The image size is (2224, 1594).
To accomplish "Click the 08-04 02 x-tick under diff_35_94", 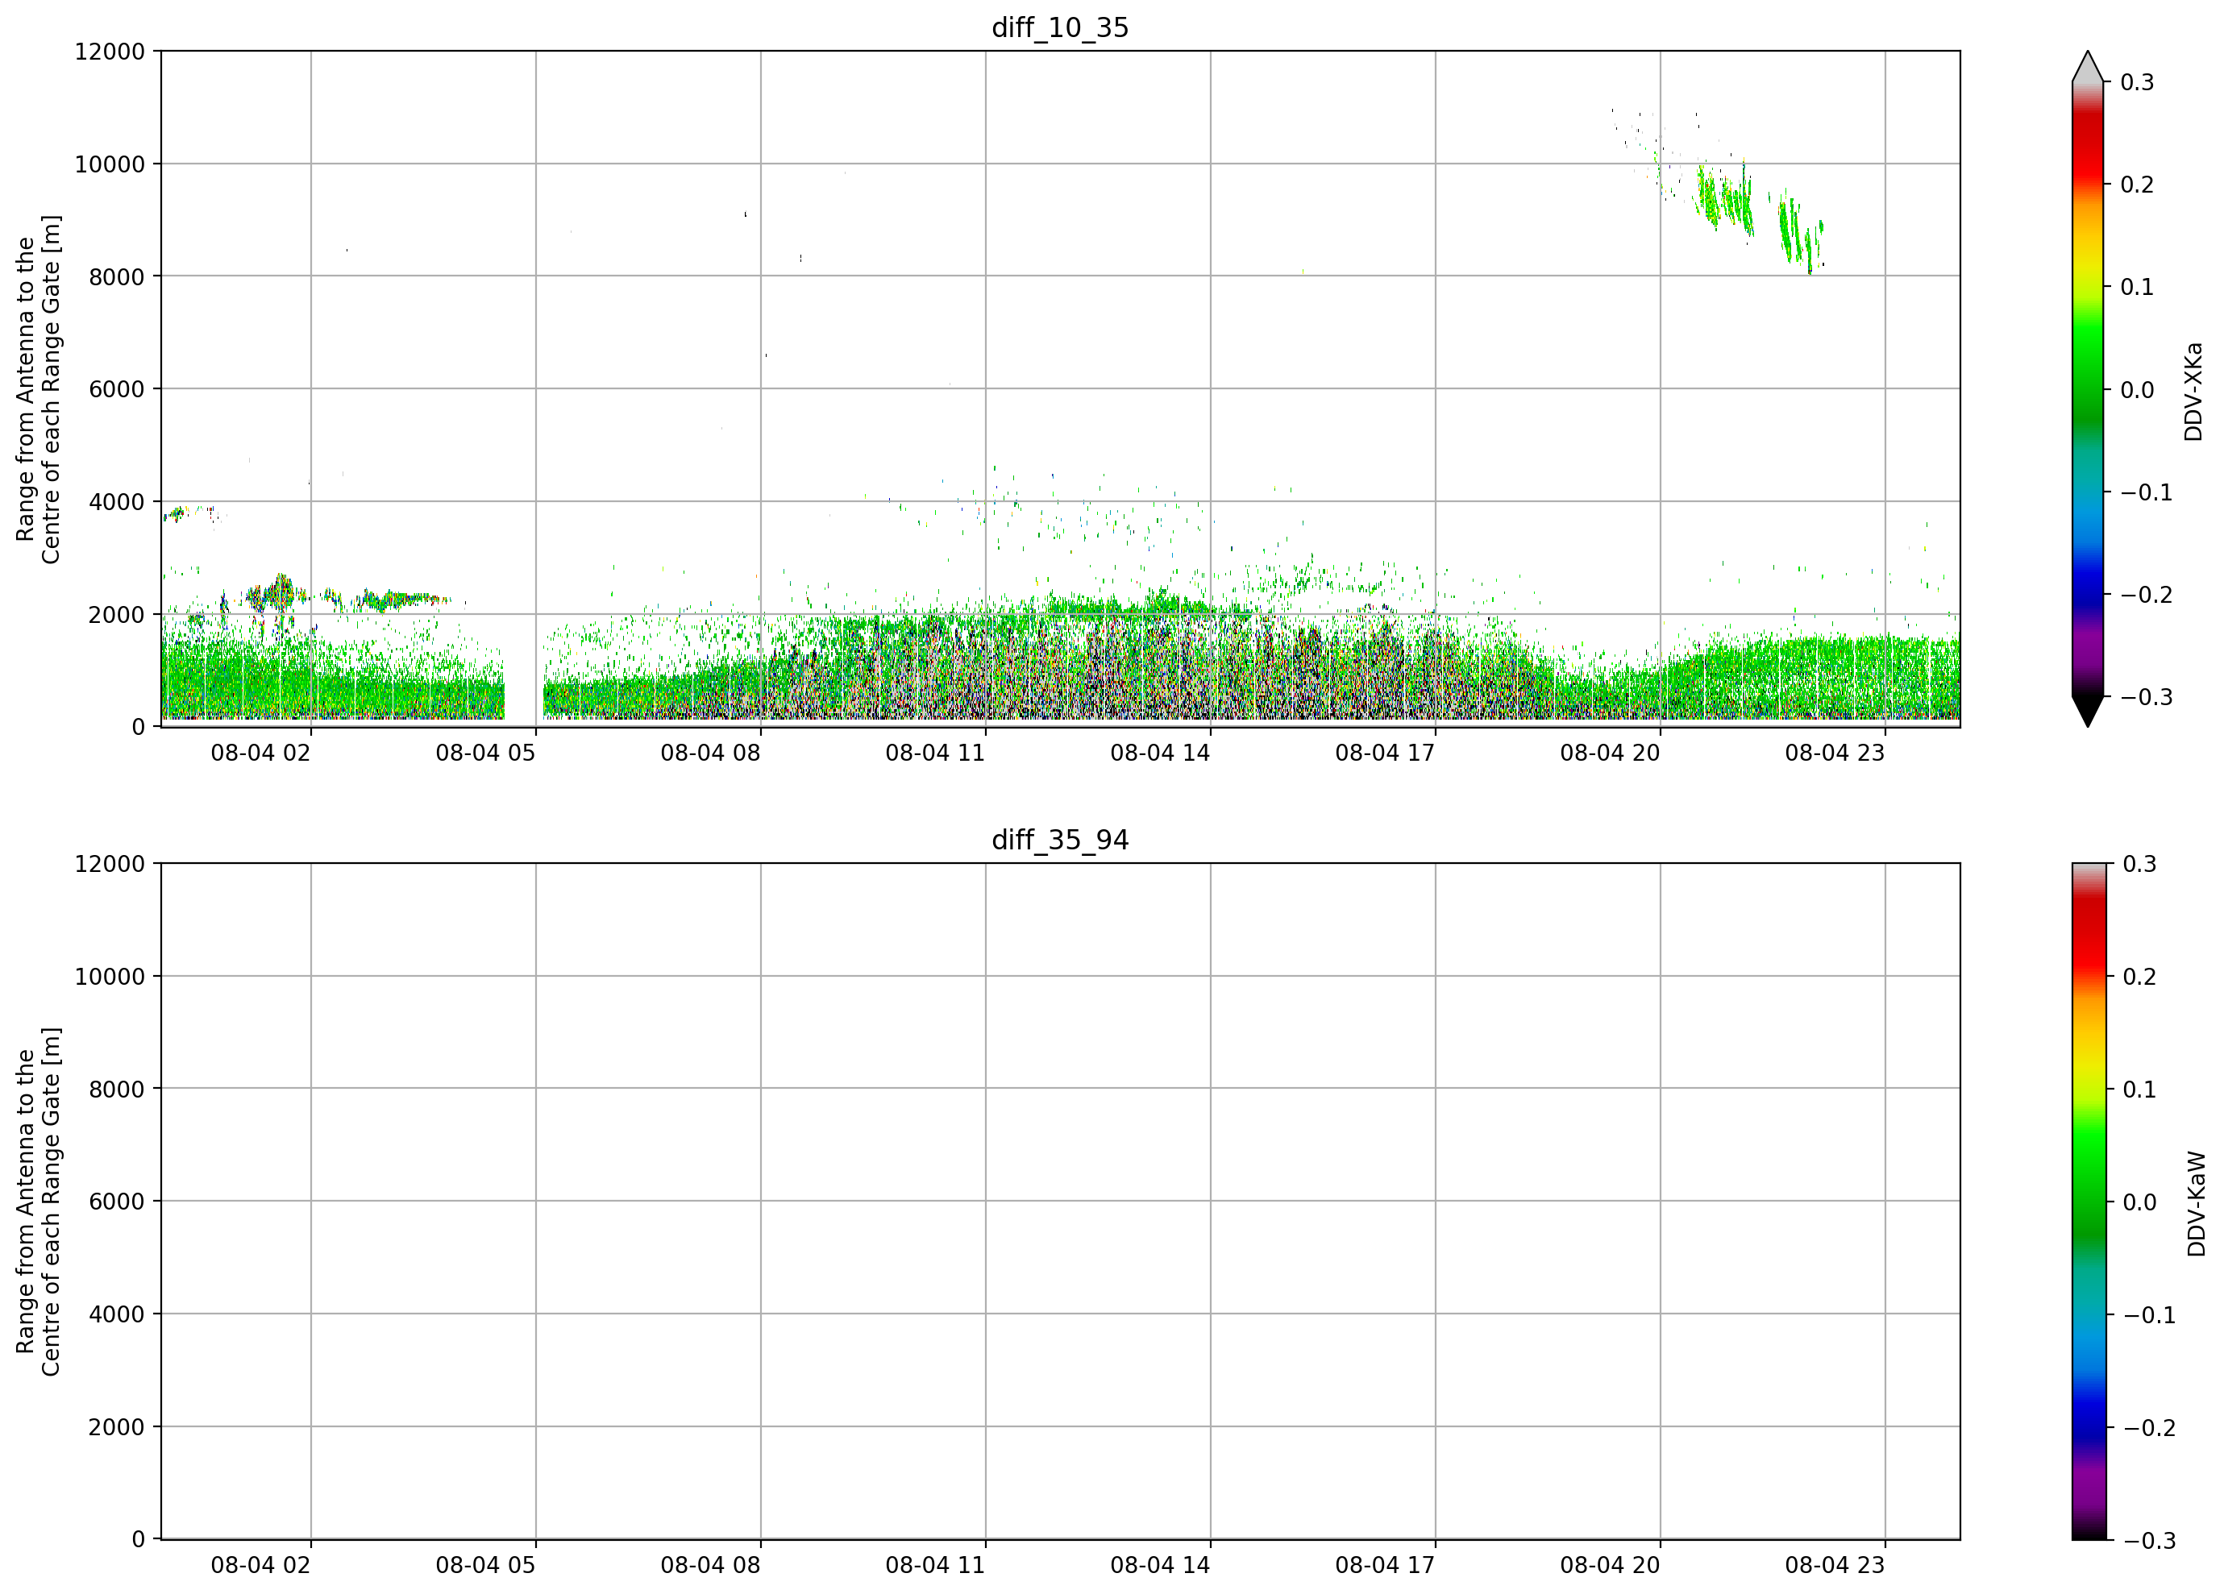I will point(261,1566).
